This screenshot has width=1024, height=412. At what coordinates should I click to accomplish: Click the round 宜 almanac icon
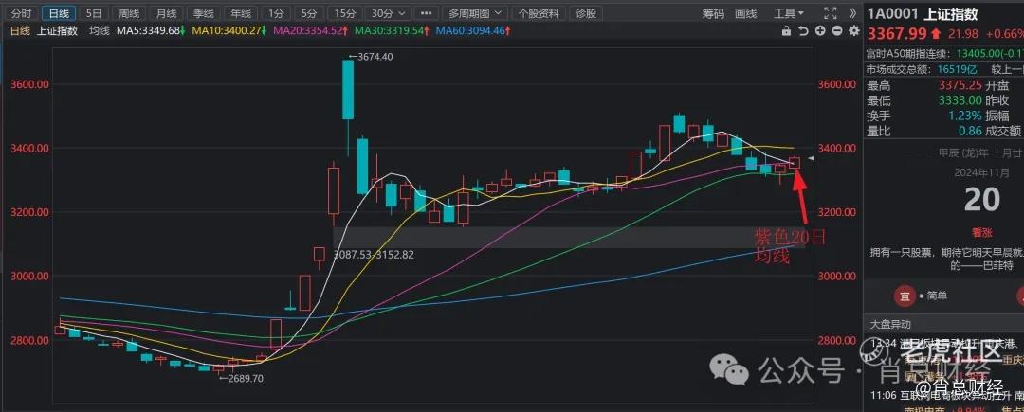point(905,295)
